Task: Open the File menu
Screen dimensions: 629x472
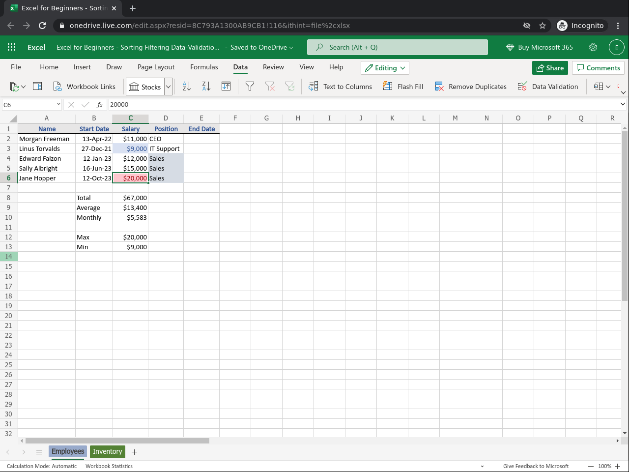Action: pos(16,67)
